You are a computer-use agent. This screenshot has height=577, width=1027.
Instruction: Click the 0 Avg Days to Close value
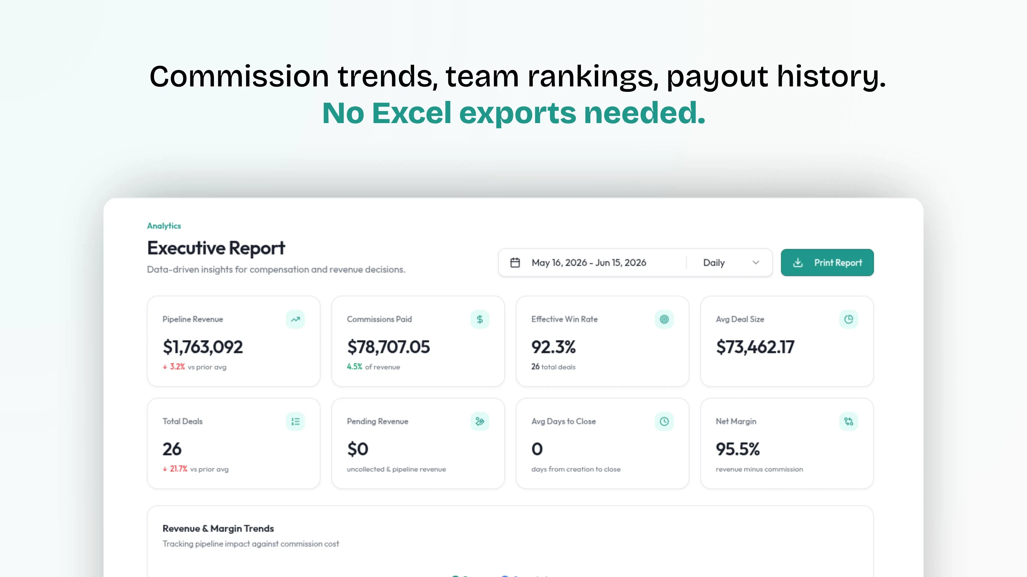click(x=537, y=449)
